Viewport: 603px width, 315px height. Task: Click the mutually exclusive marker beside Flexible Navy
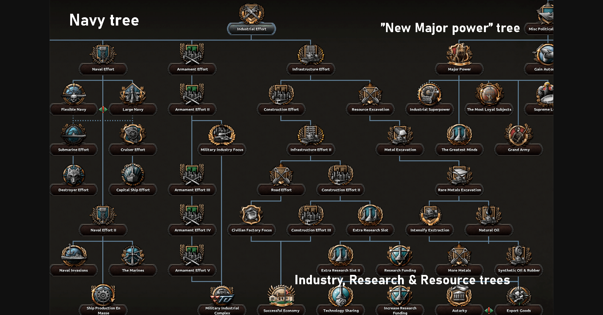(x=103, y=110)
